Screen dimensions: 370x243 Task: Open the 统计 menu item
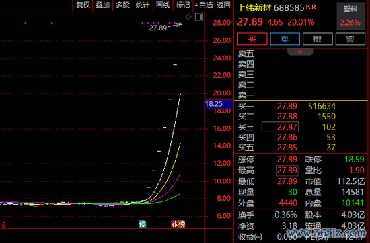(x=143, y=5)
